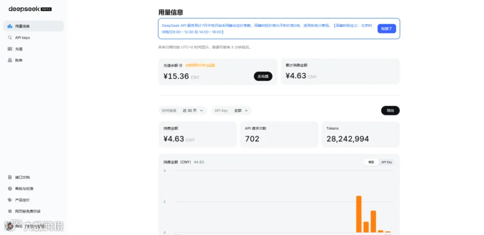Click the 导出 export button

[x=390, y=111]
